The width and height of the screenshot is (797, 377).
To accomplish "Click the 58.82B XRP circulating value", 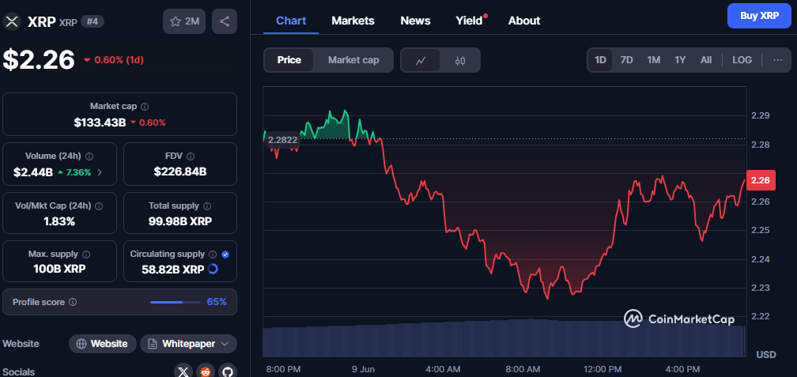I will (173, 269).
